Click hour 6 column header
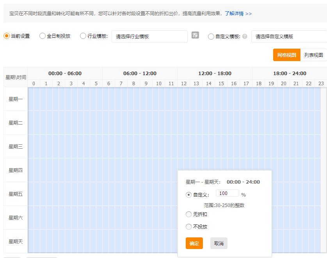This screenshot has height=258, width=327. pyautogui.click(x=108, y=84)
